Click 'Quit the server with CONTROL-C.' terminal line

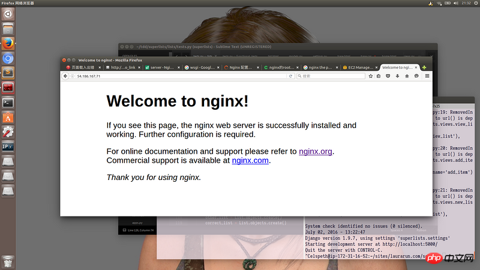coord(343,250)
